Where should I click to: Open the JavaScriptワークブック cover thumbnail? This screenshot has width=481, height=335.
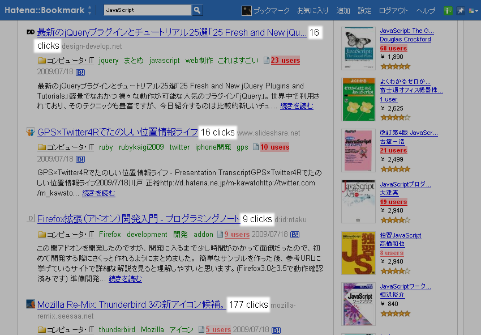click(358, 304)
